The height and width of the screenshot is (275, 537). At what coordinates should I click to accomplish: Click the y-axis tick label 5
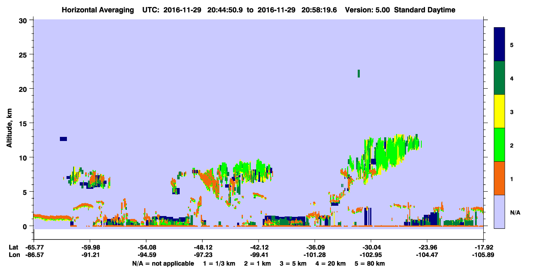click(26, 192)
